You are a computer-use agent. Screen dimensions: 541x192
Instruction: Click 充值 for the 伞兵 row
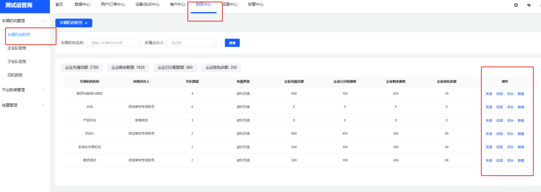(489, 107)
